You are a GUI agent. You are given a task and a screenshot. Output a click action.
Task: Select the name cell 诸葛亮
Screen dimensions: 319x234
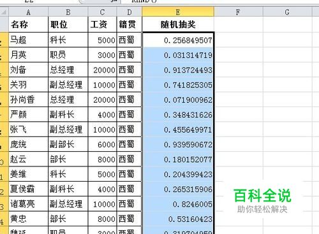(29, 204)
